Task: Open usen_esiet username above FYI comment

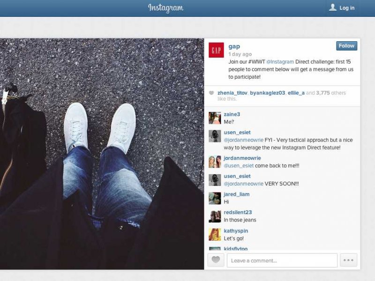Action: point(237,133)
